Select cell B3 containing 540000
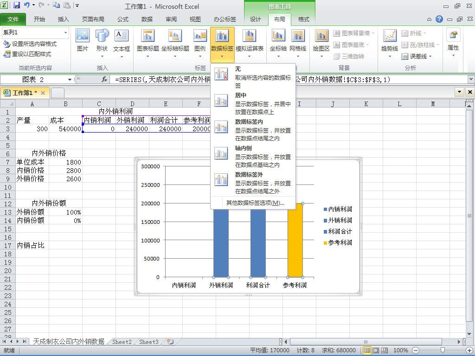 tap(65, 129)
